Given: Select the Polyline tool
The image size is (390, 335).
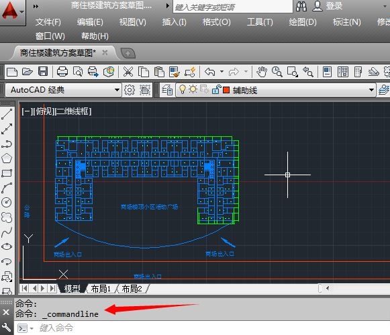Looking at the screenshot, I should click(x=7, y=144).
